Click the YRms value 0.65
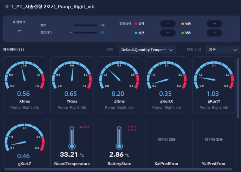 pos(70,94)
